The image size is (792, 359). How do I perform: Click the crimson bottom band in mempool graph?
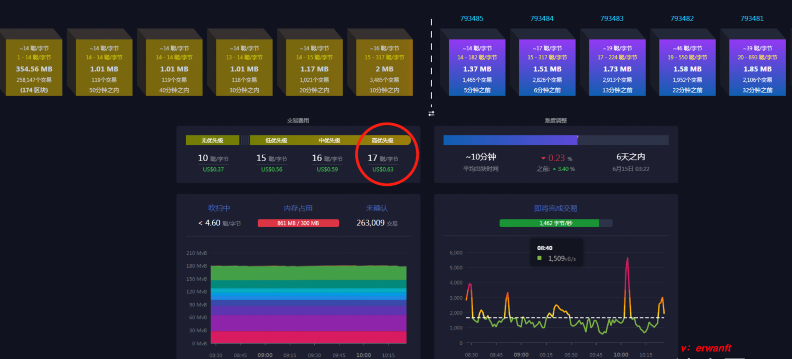click(x=308, y=337)
